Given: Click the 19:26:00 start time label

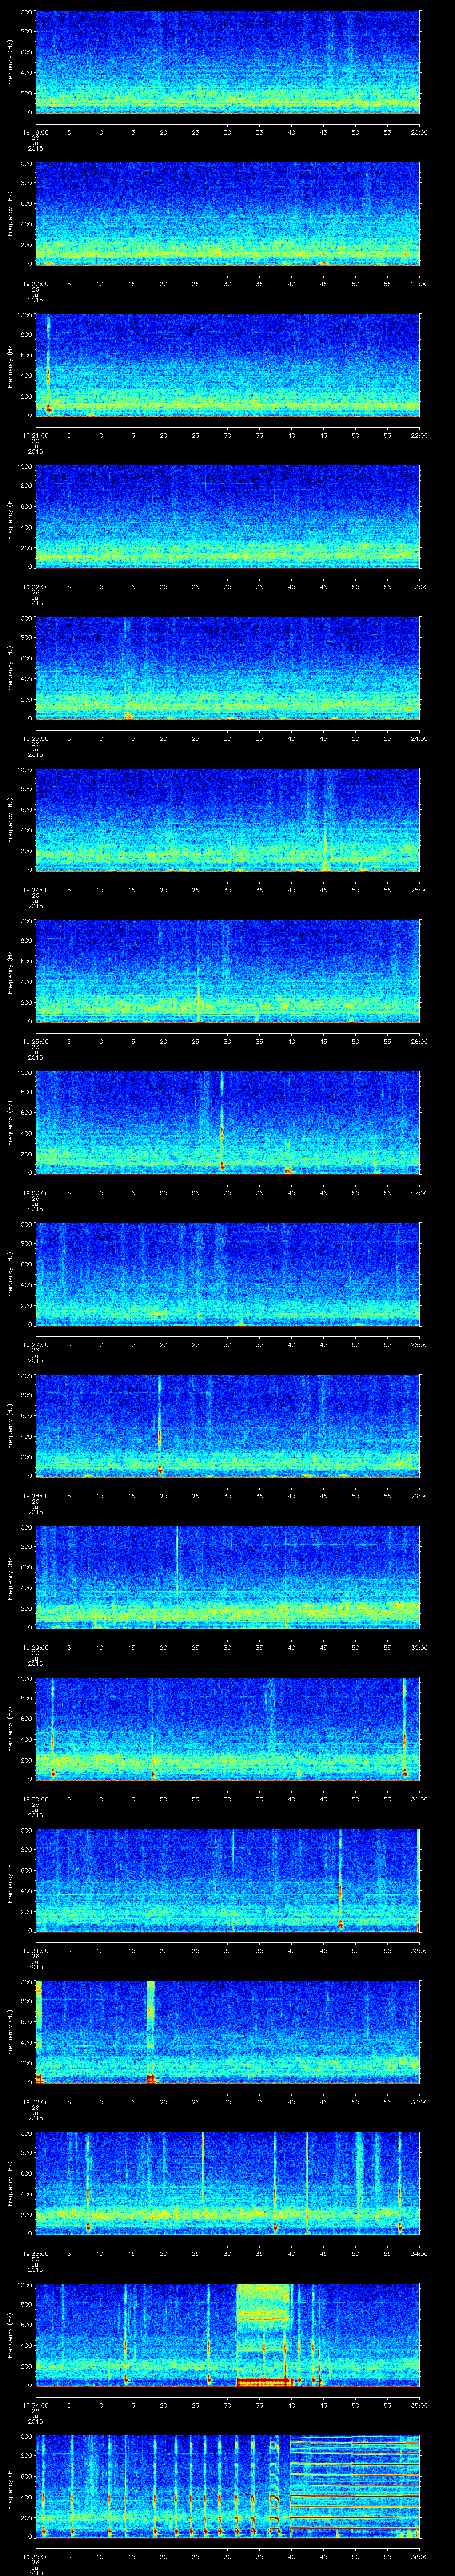Looking at the screenshot, I should pyautogui.click(x=35, y=1193).
